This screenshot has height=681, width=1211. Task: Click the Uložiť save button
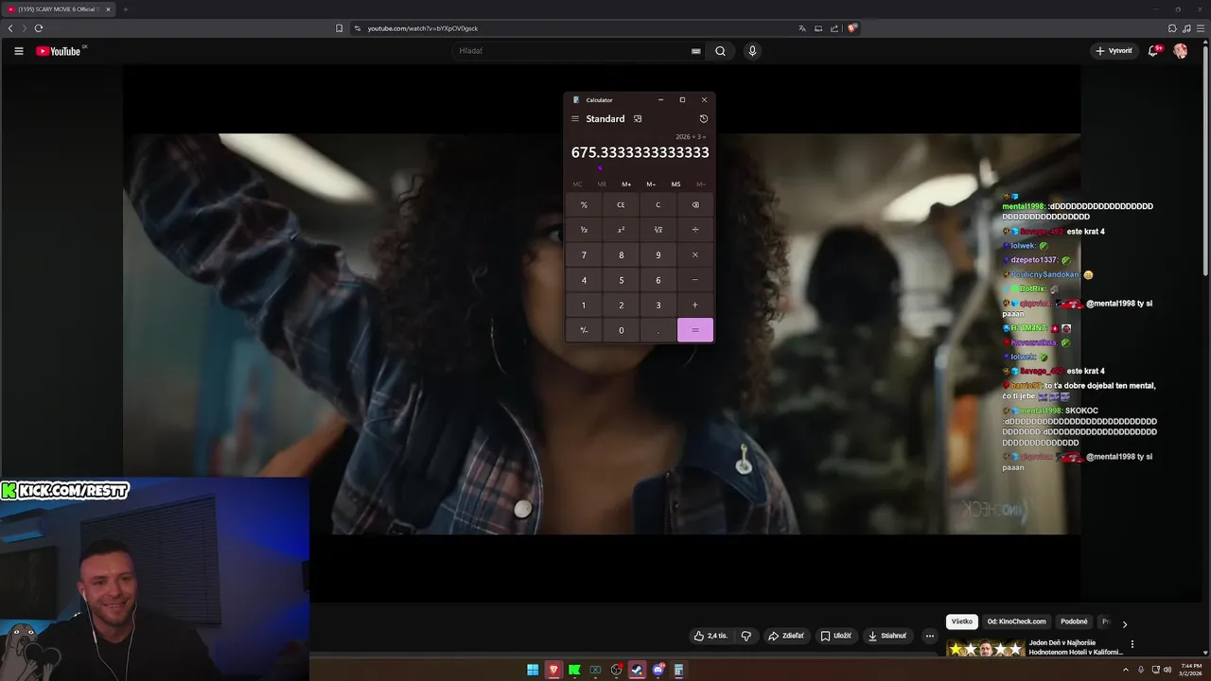836,636
